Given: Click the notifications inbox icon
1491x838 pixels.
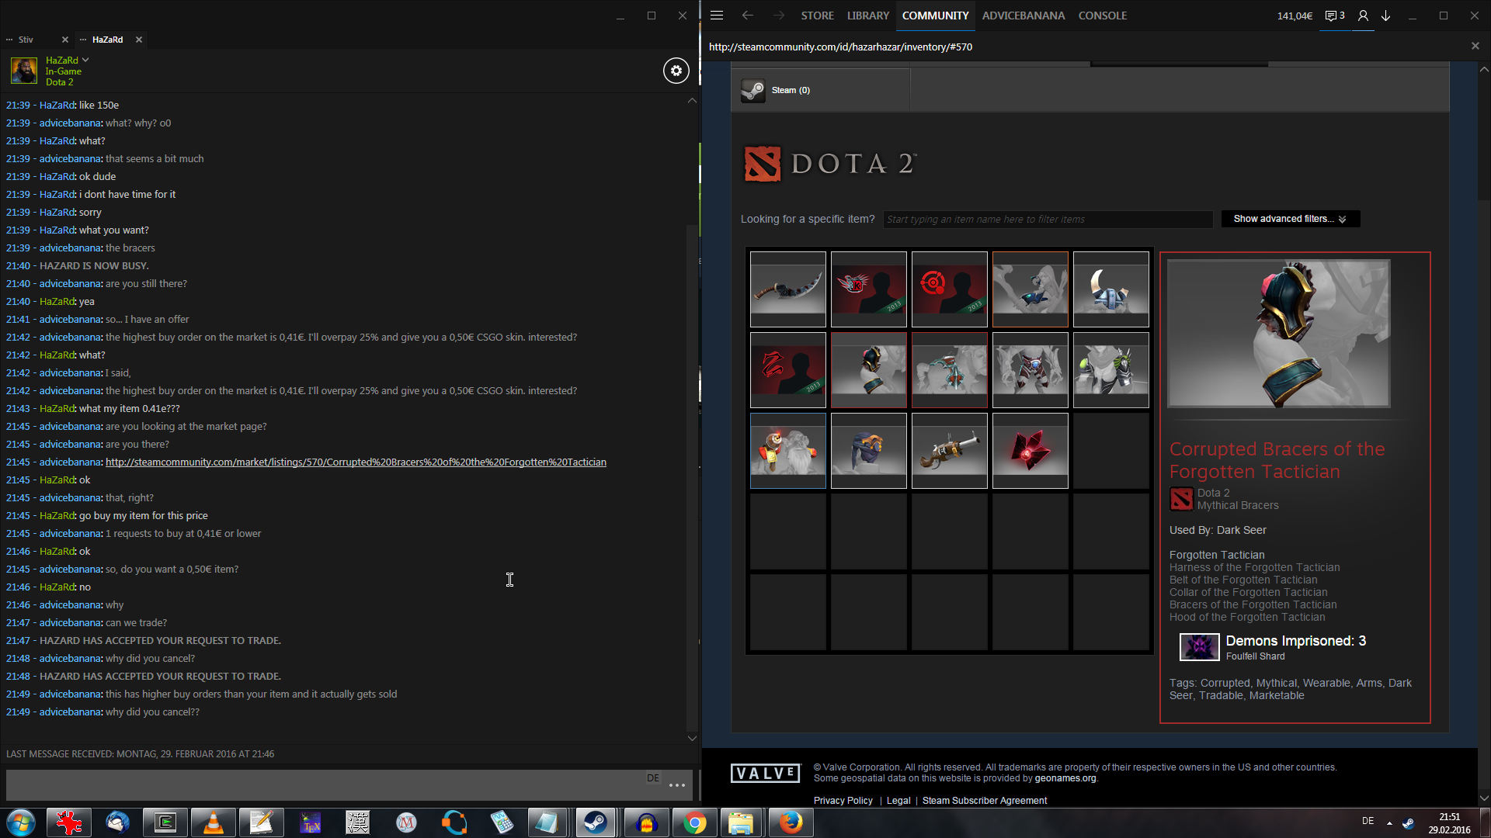Looking at the screenshot, I should pyautogui.click(x=1334, y=16).
